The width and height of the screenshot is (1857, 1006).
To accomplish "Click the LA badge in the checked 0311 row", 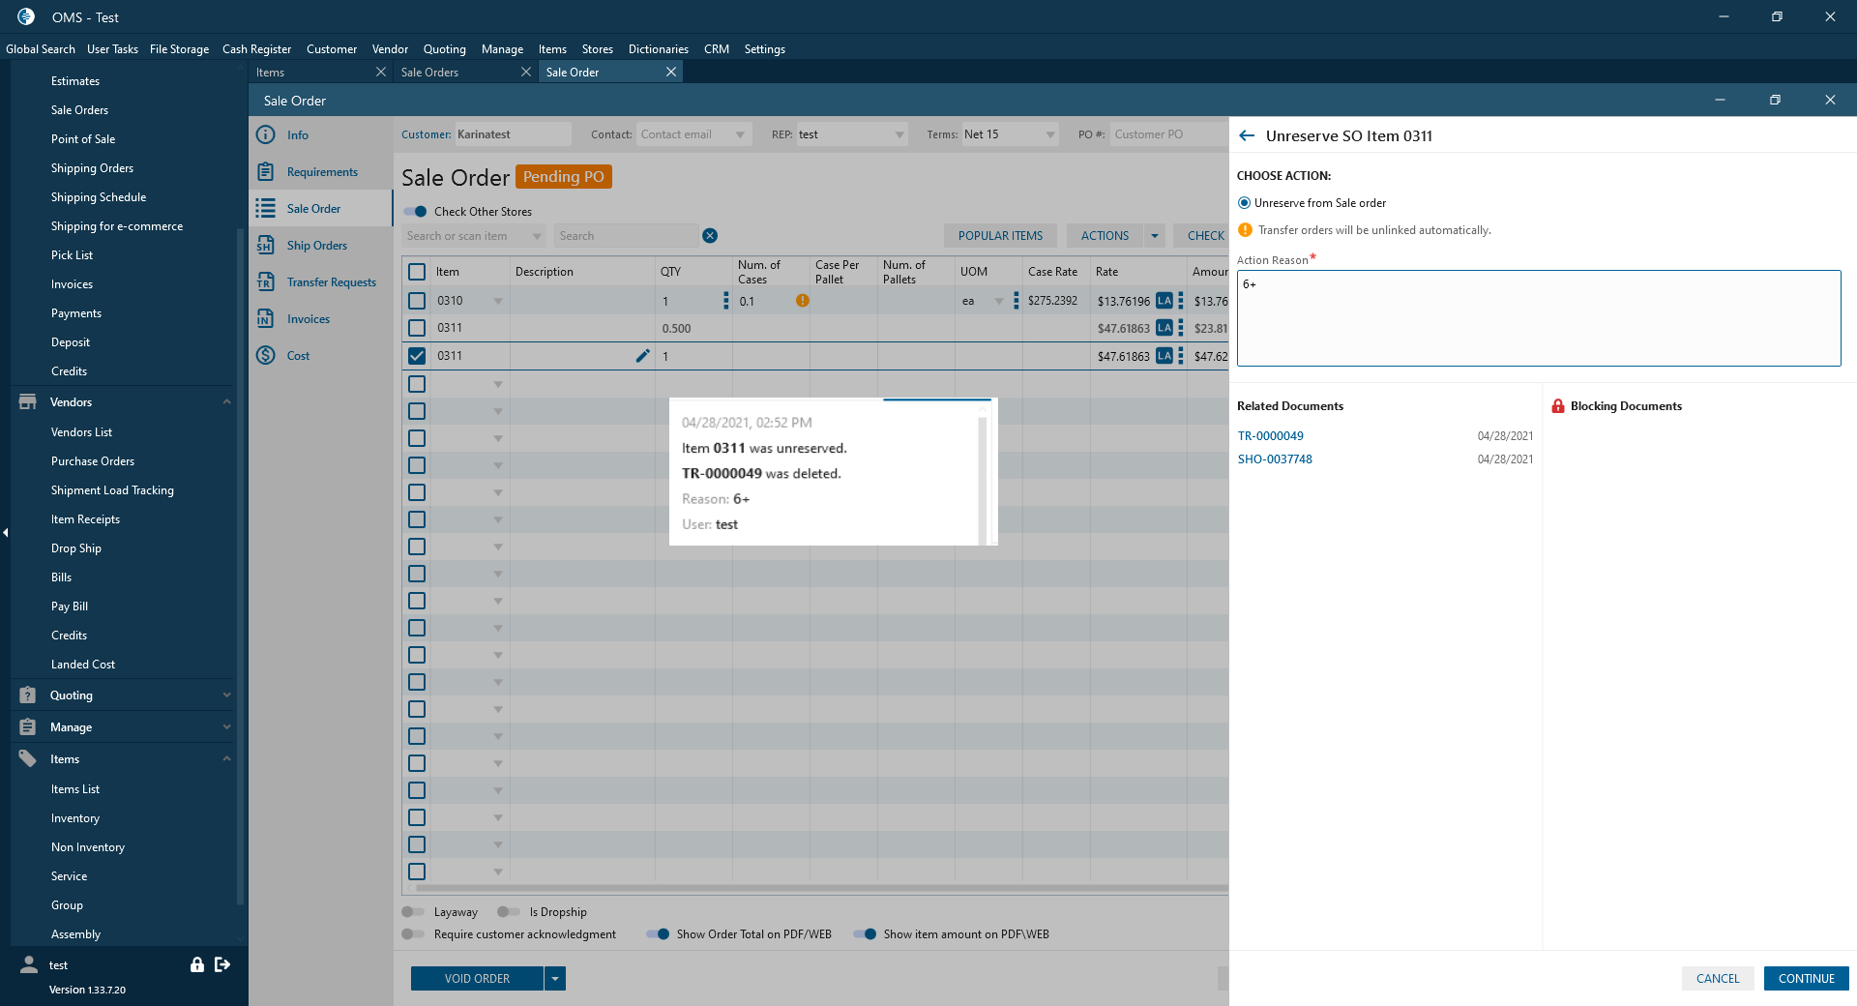I will coord(1164,356).
